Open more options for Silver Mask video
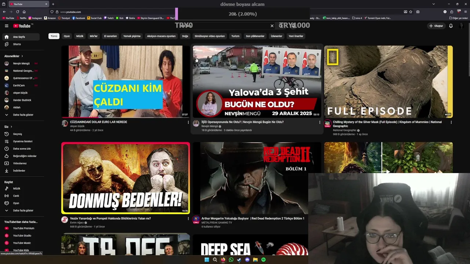This screenshot has height=264, width=470. [451, 122]
